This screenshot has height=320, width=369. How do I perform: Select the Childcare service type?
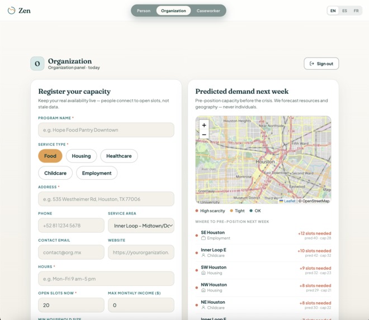coord(55,173)
